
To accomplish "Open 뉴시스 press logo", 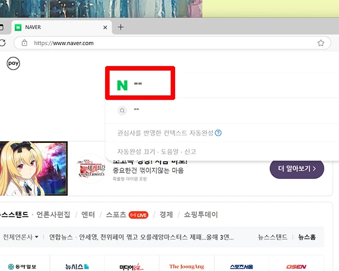I will tap(77, 266).
